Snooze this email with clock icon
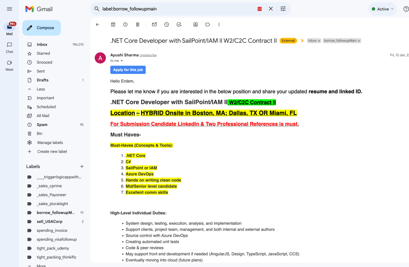This screenshot has width=409, height=267. coord(166,24)
